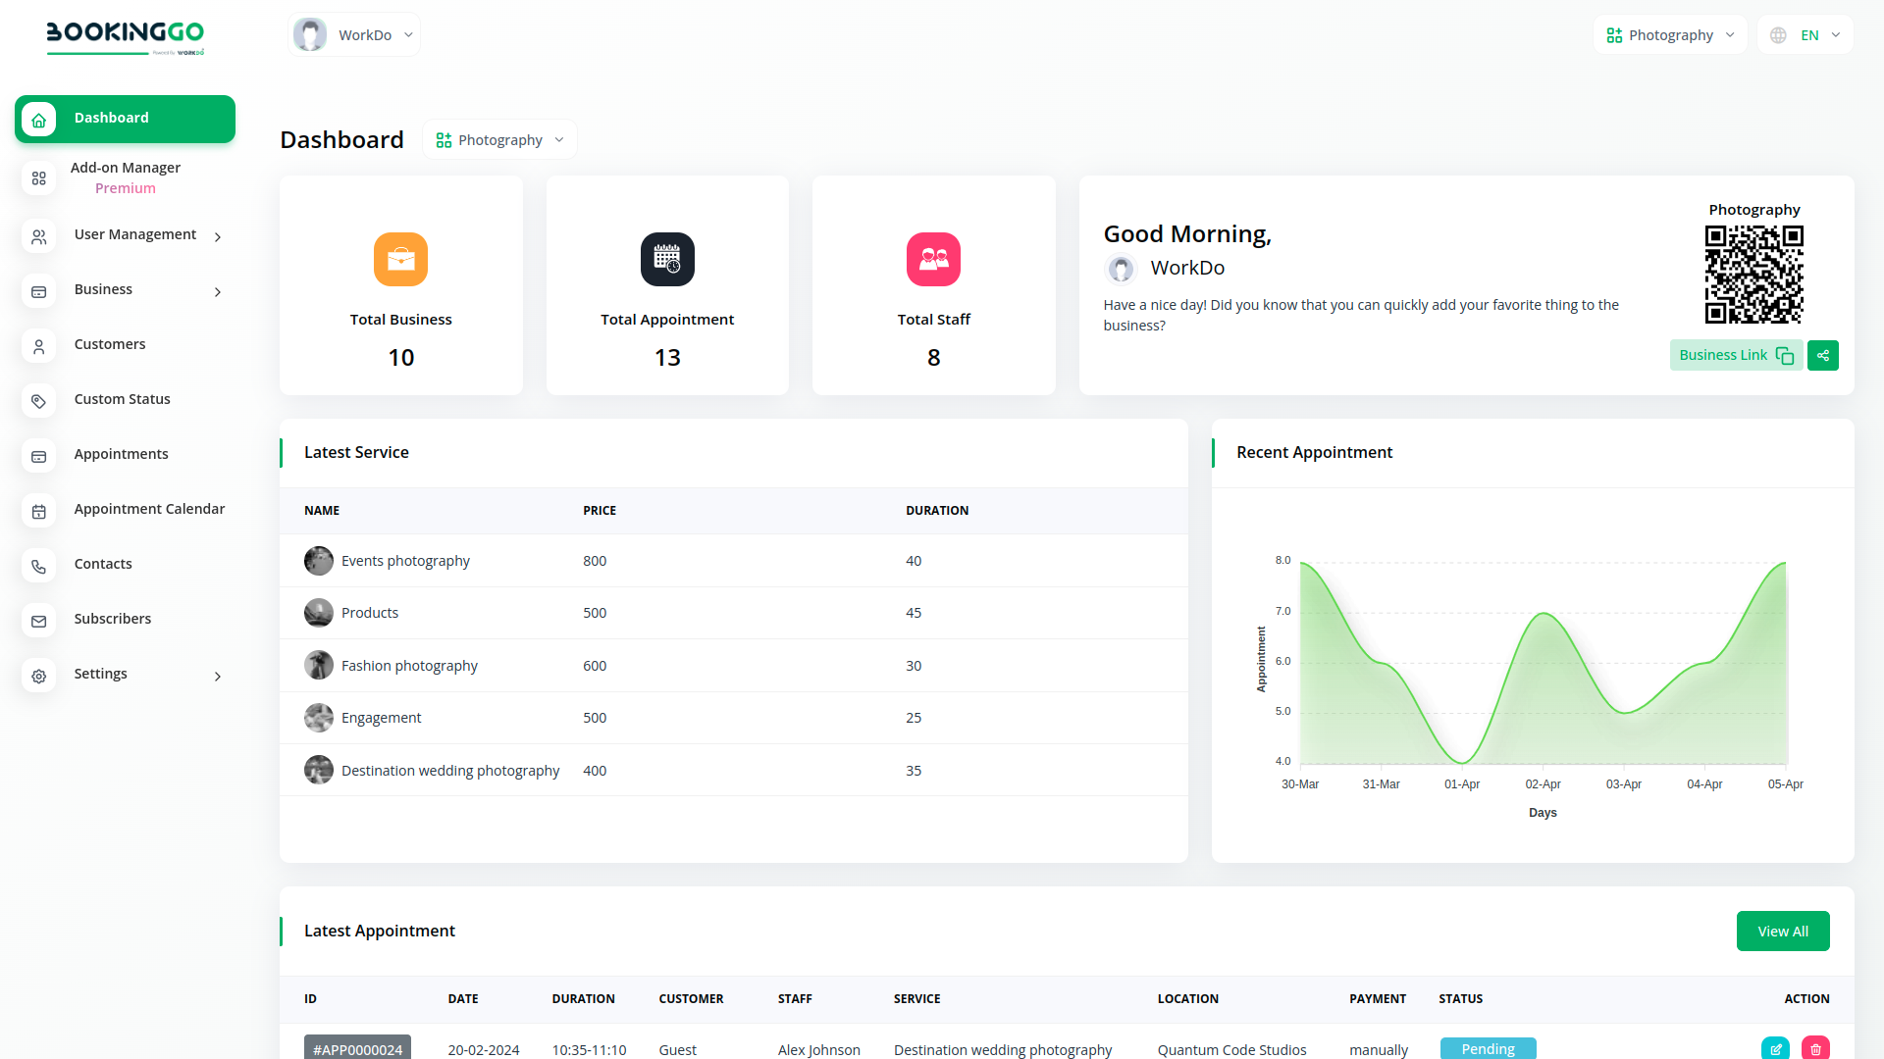This screenshot has height=1059, width=1884.
Task: Click the View All appointments button
Action: pos(1782,931)
